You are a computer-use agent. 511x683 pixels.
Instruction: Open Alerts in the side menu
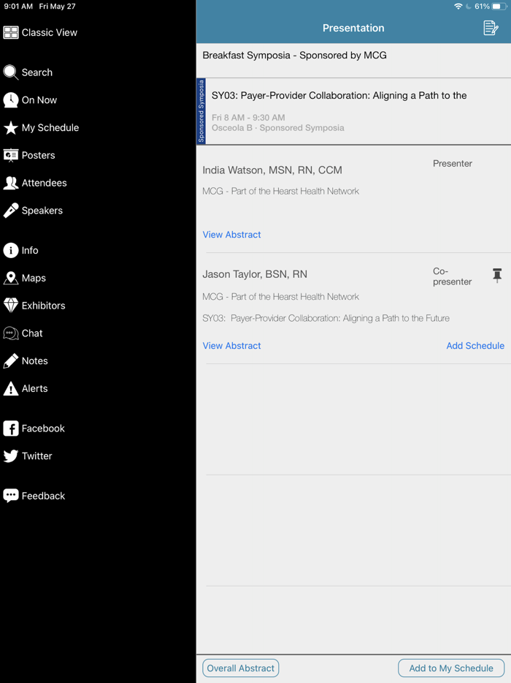[x=34, y=388]
